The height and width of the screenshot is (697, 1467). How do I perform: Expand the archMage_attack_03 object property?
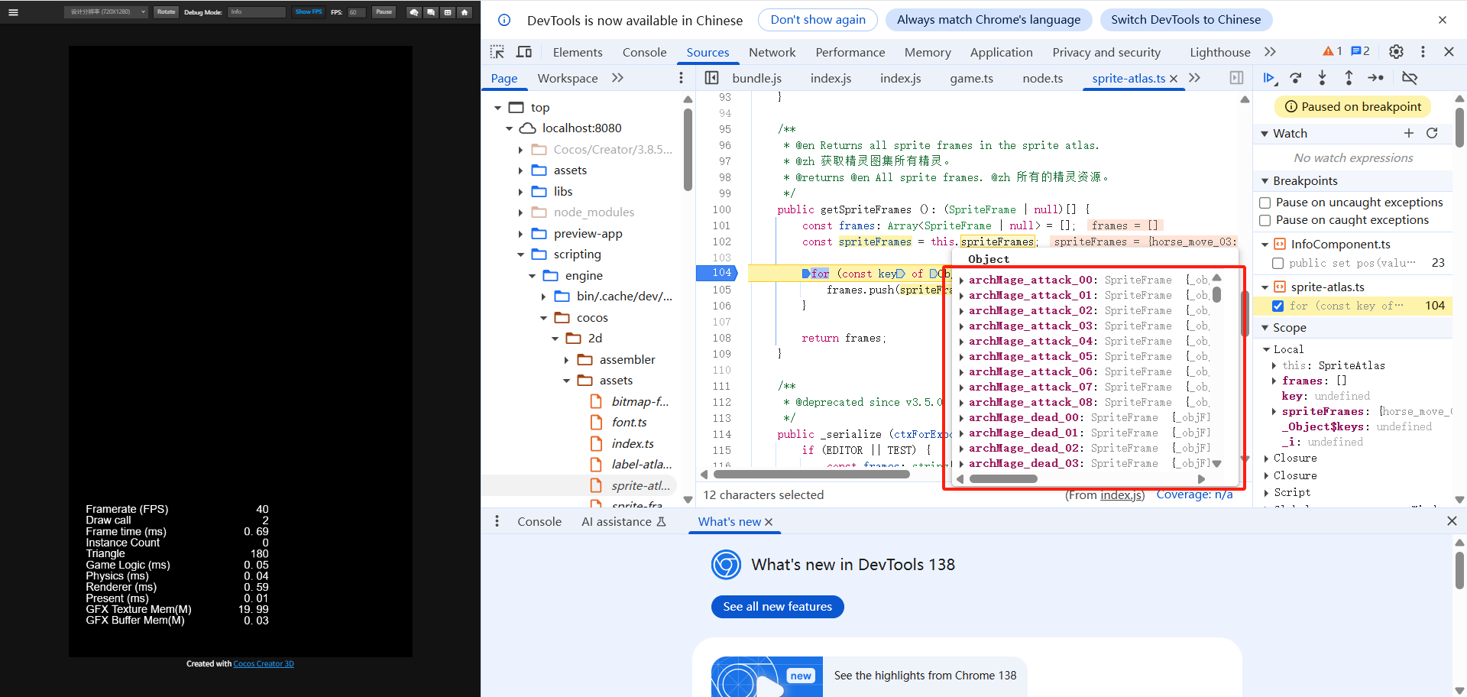[961, 326]
